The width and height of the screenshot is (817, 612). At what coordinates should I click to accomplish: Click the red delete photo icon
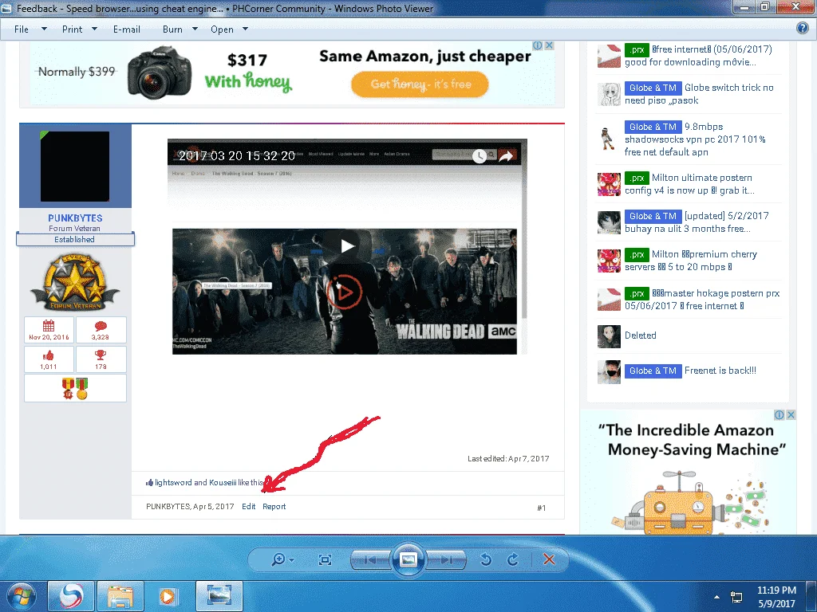pos(549,559)
